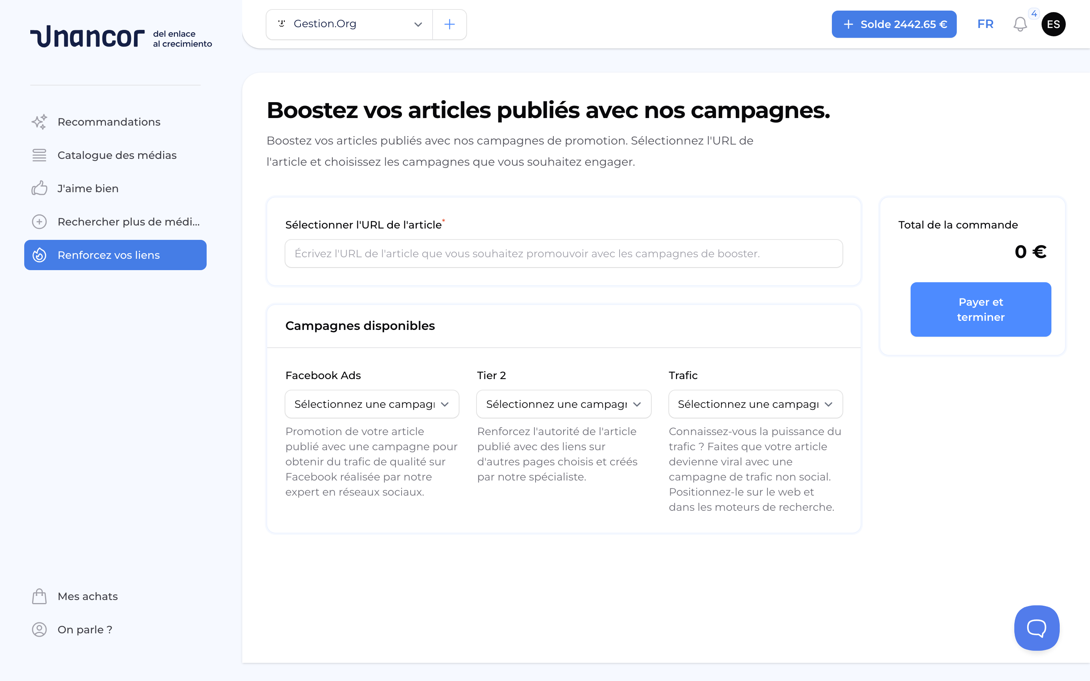
Task: Click the J'aime bien thumbs-up icon
Action: pyautogui.click(x=39, y=188)
